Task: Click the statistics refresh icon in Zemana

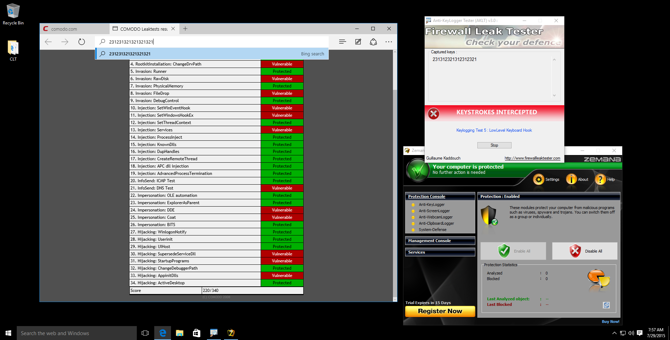Action: coord(606,305)
